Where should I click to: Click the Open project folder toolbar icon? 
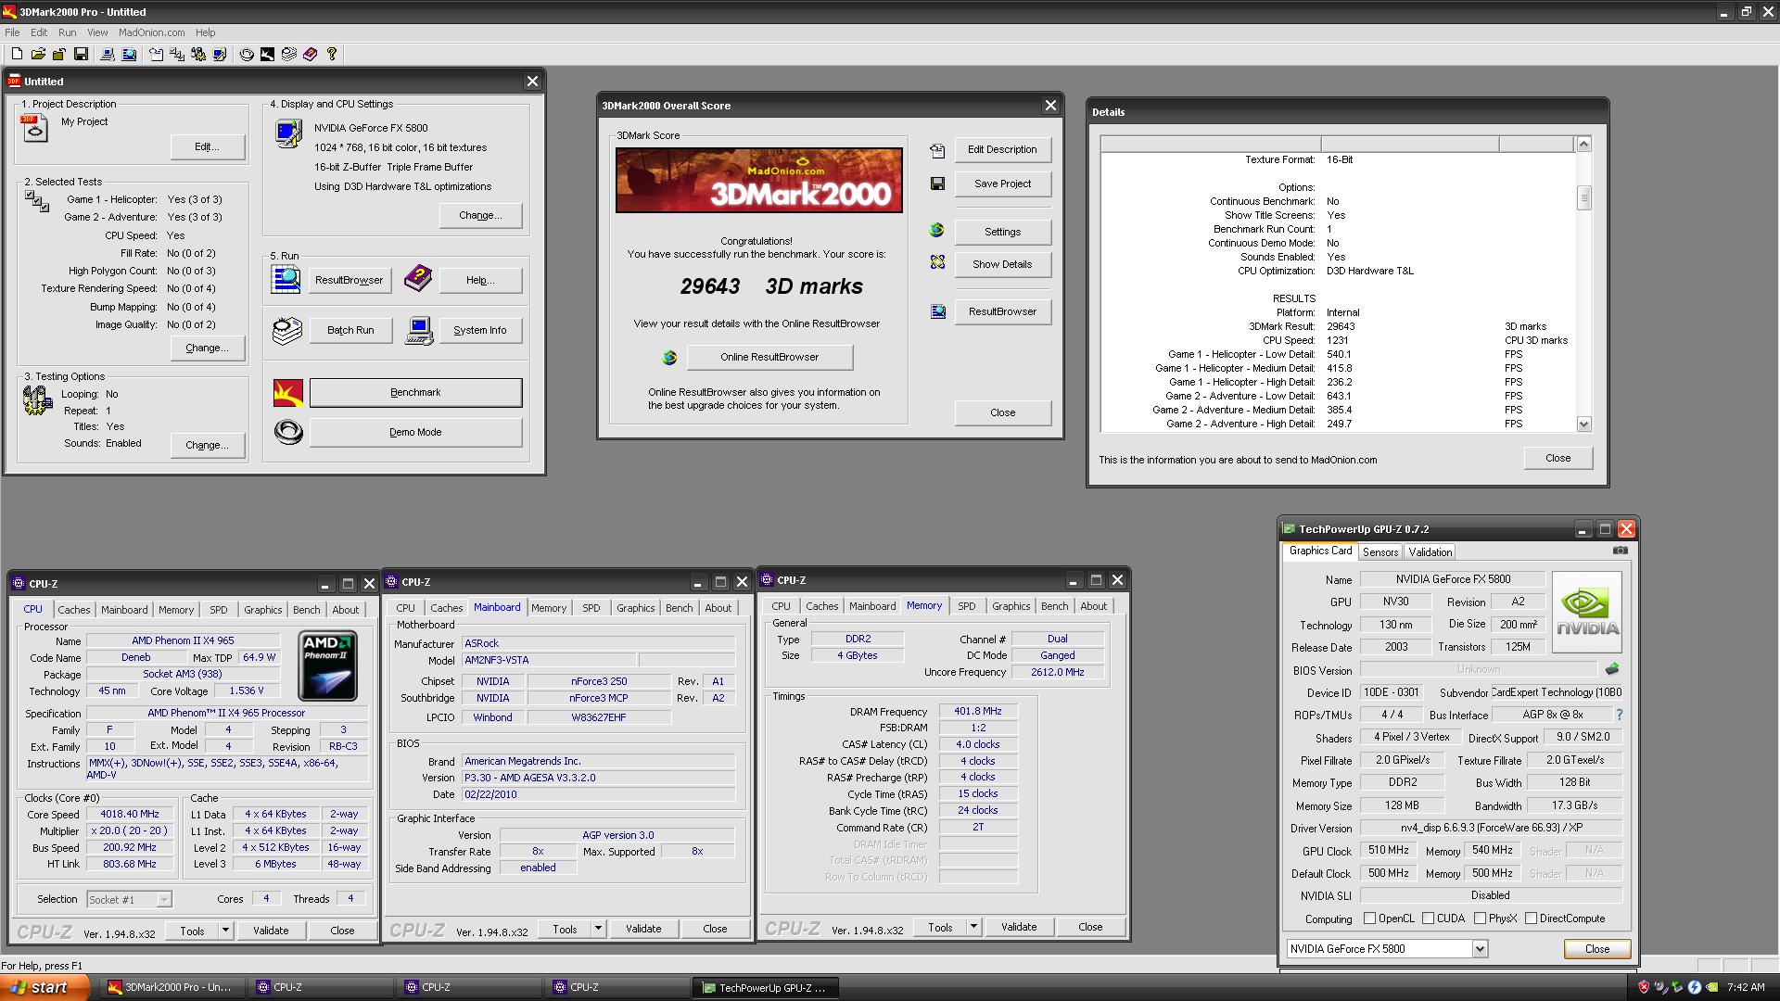pos(38,55)
